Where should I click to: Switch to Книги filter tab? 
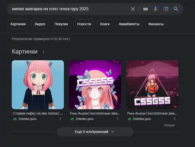click(105, 24)
